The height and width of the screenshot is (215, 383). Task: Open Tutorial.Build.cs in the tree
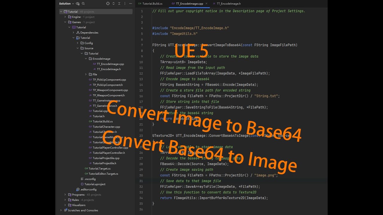tap(103, 122)
